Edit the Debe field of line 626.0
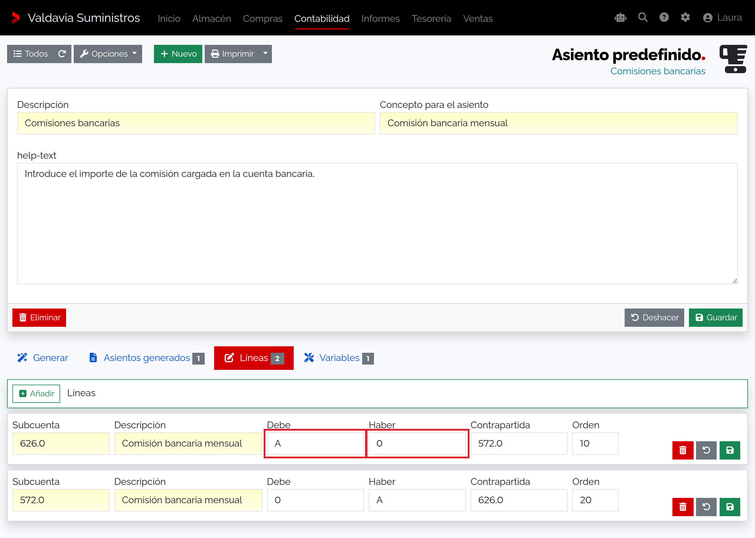Image resolution: width=755 pixels, height=538 pixels. pos(315,444)
